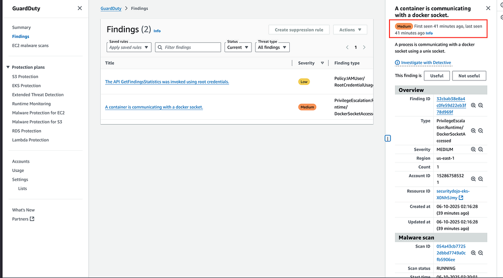The image size is (503, 278).
Task: Click the Finding ID 32cbab38e8a4 link
Action: click(451, 106)
